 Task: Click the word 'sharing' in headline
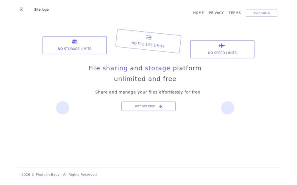115,68
